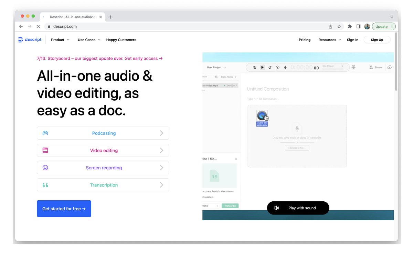The image size is (413, 261).
Task: Click the Screen recording smiley icon
Action: click(45, 168)
